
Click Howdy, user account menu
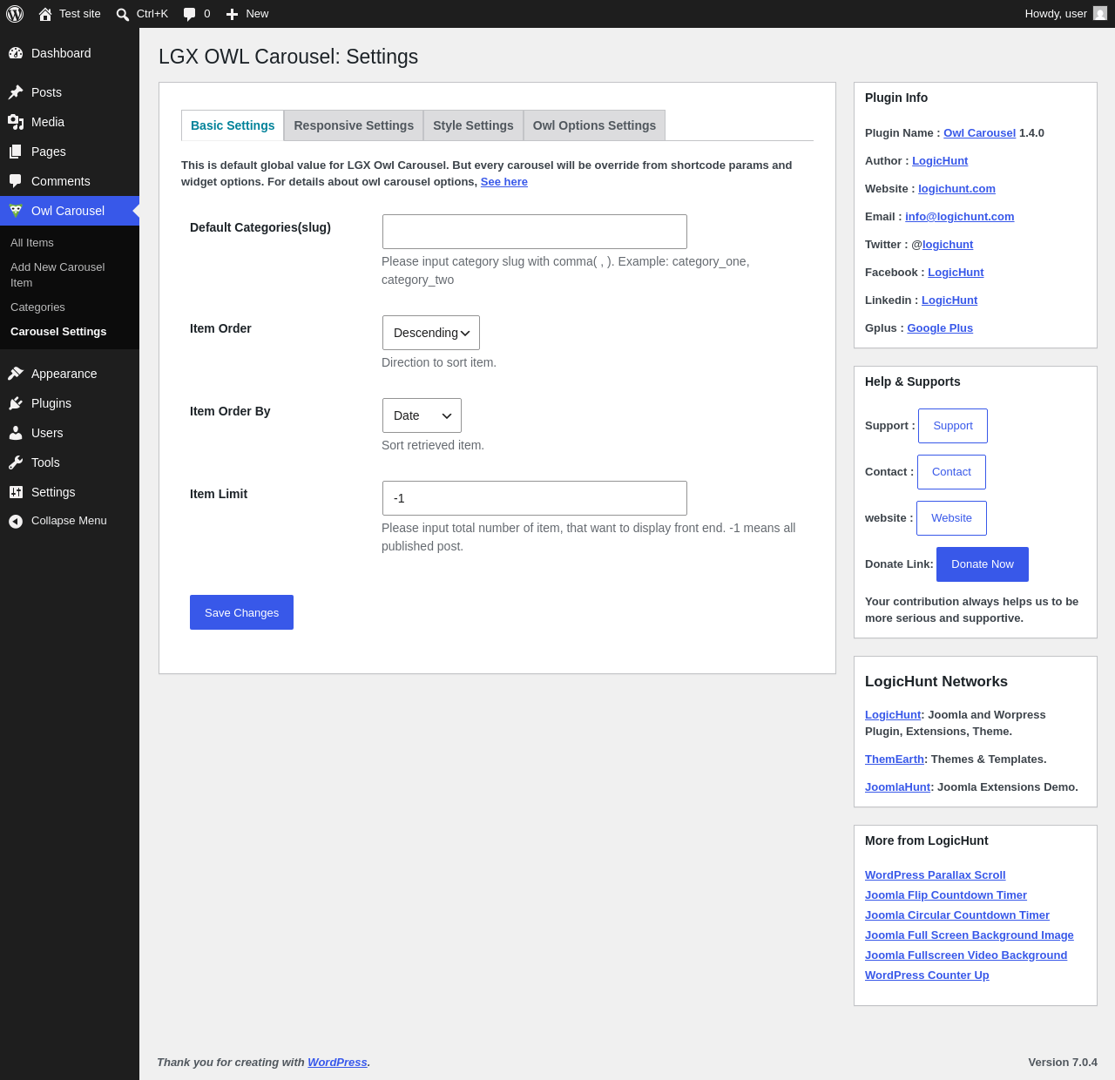pos(1065,14)
